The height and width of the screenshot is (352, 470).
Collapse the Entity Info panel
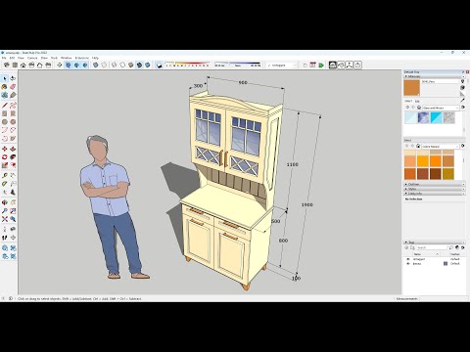click(434, 194)
